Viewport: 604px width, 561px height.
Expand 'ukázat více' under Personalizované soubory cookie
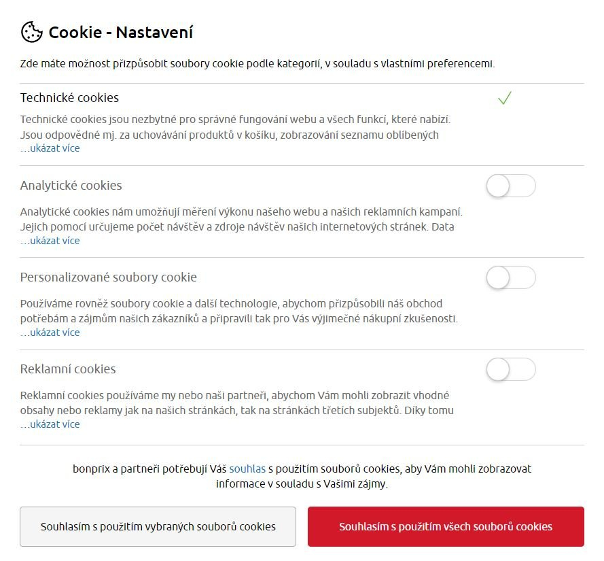click(54, 333)
